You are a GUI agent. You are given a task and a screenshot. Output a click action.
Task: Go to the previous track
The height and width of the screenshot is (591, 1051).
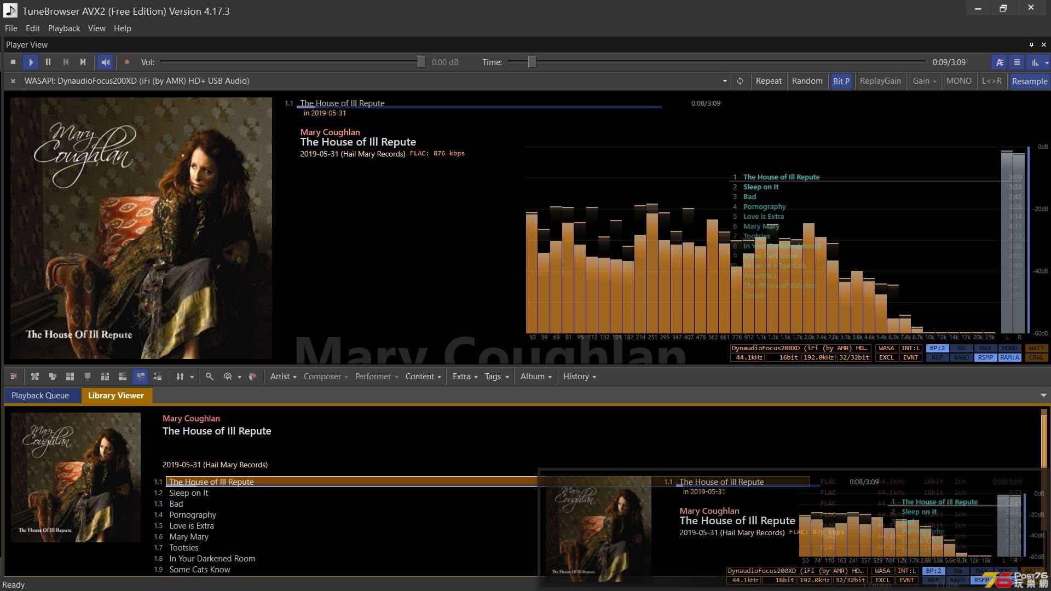[x=66, y=62]
